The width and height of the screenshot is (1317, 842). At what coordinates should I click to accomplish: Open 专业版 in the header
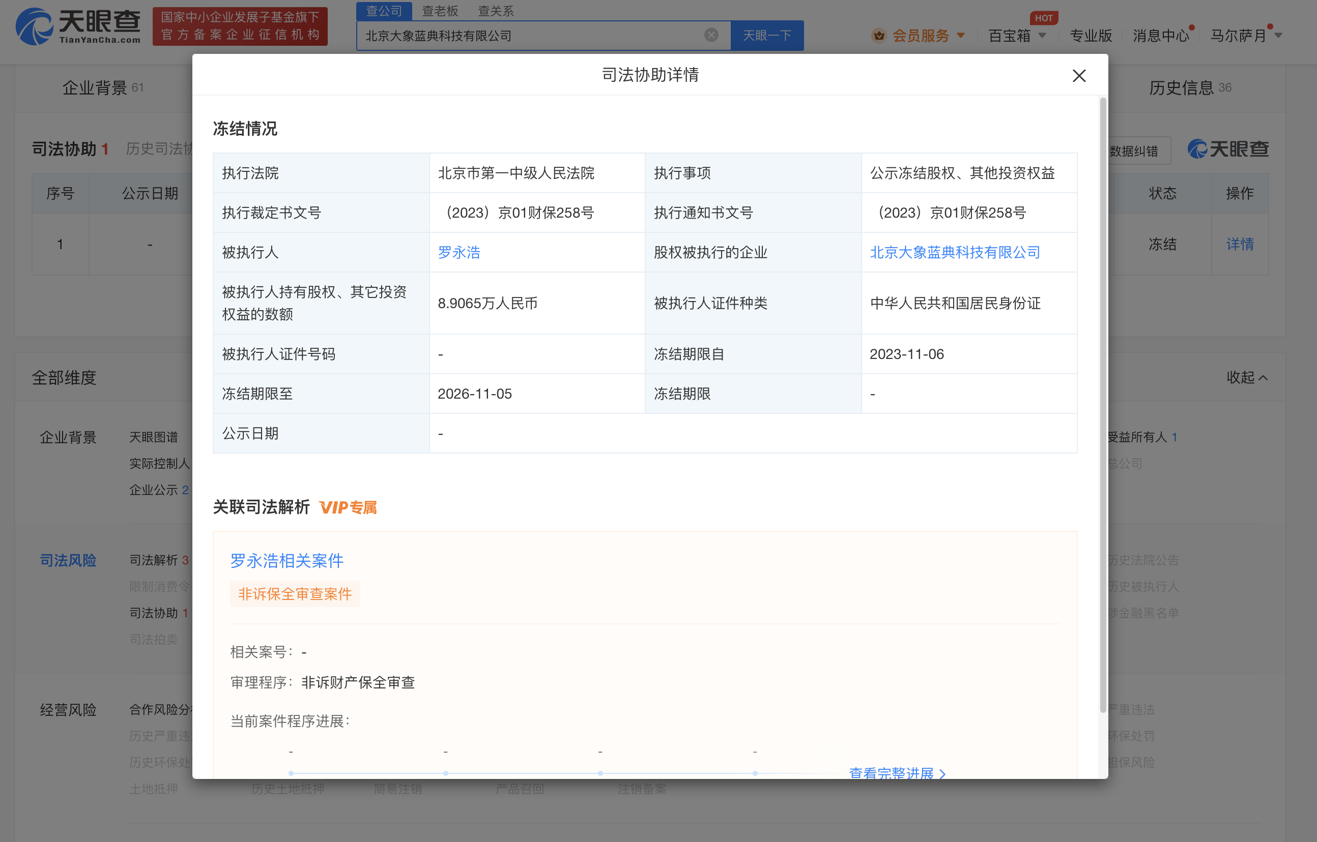click(1091, 36)
